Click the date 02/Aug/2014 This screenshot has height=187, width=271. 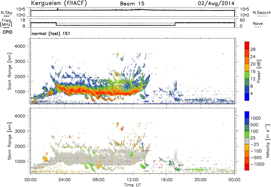(216, 3)
